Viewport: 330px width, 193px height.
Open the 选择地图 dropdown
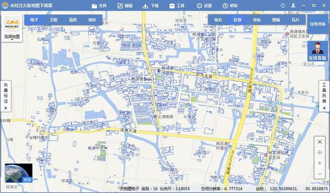[x=12, y=37]
